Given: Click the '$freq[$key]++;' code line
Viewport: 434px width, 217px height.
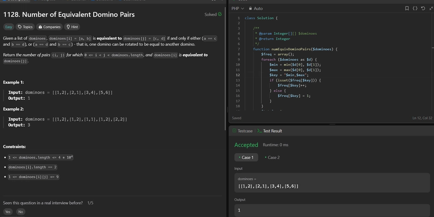Looking at the screenshot, I should click(292, 85).
